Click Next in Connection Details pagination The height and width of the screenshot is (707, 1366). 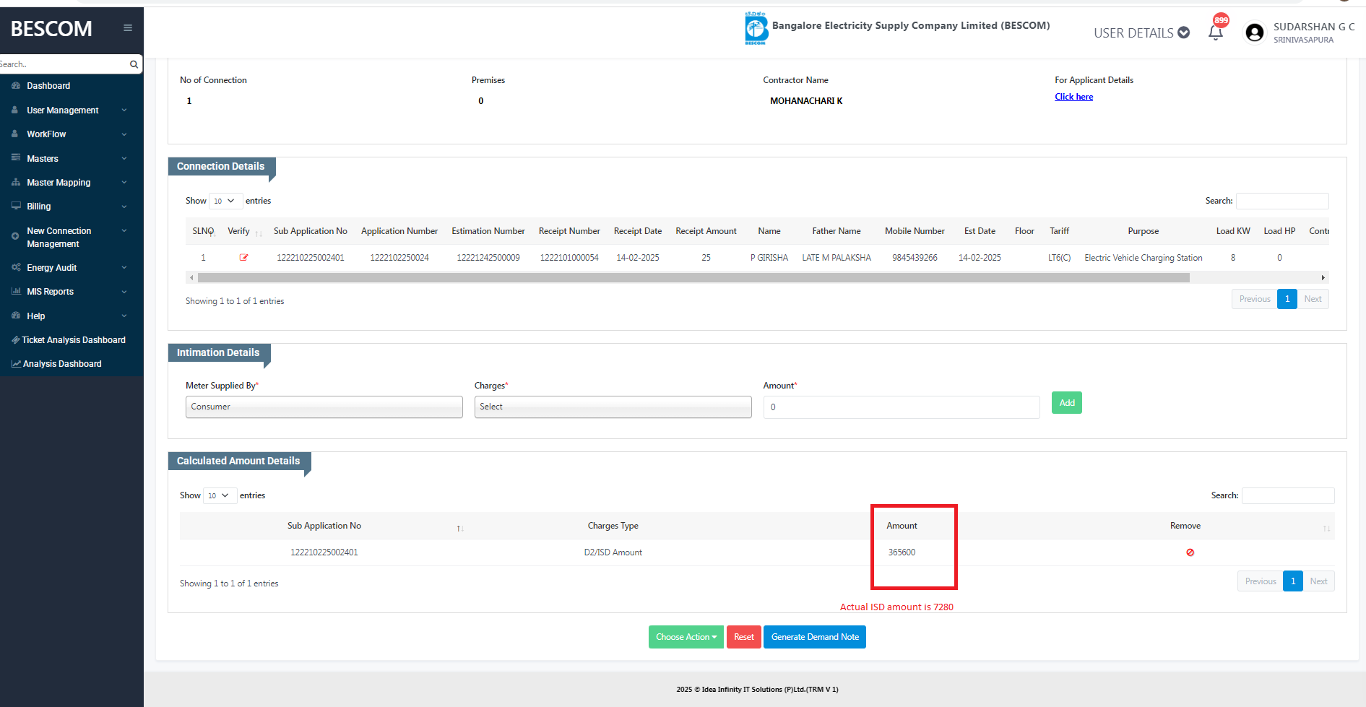tap(1313, 299)
